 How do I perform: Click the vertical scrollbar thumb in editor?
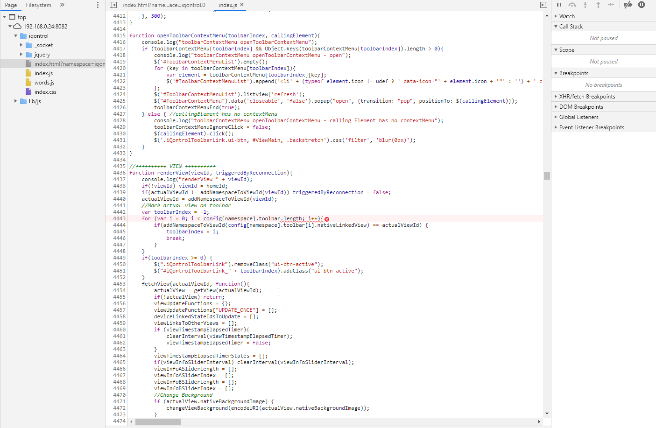pyautogui.click(x=547, y=175)
